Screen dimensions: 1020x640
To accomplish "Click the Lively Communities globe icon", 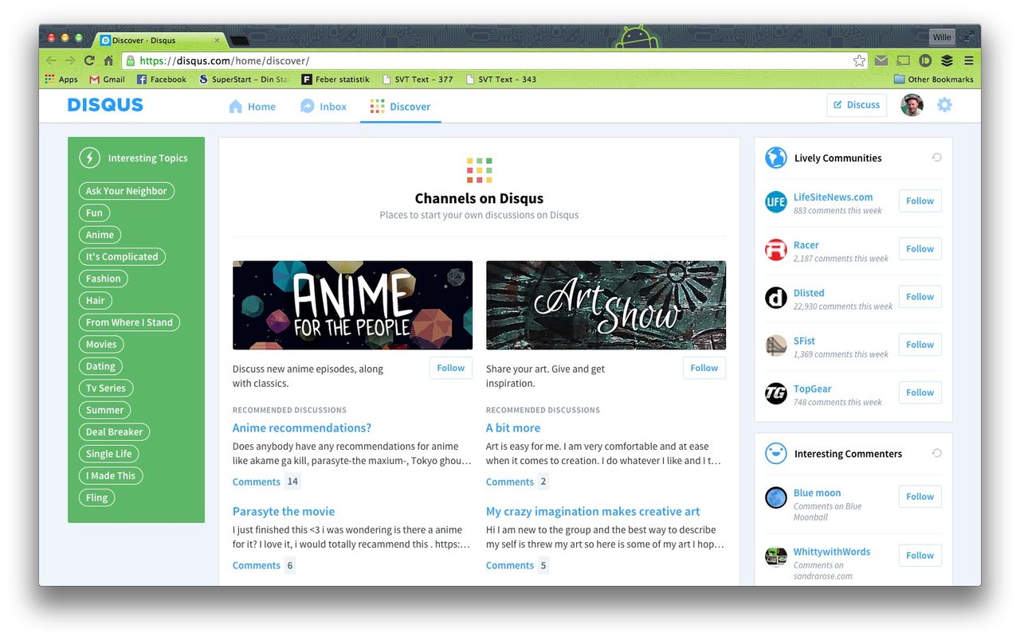I will click(x=776, y=158).
